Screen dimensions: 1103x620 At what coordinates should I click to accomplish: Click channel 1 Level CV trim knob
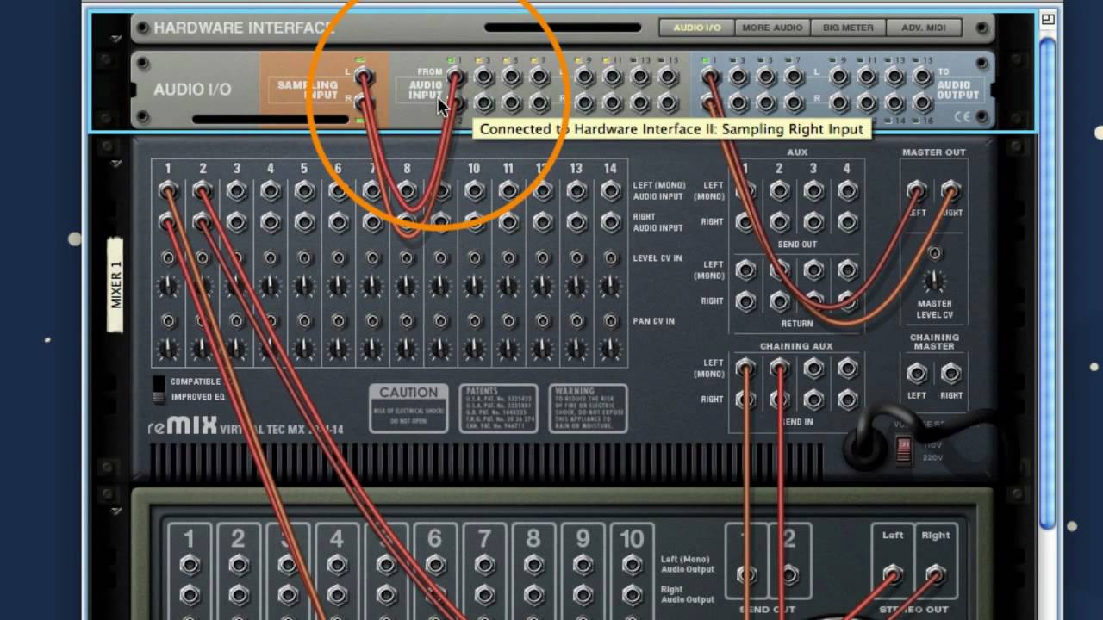point(168,287)
